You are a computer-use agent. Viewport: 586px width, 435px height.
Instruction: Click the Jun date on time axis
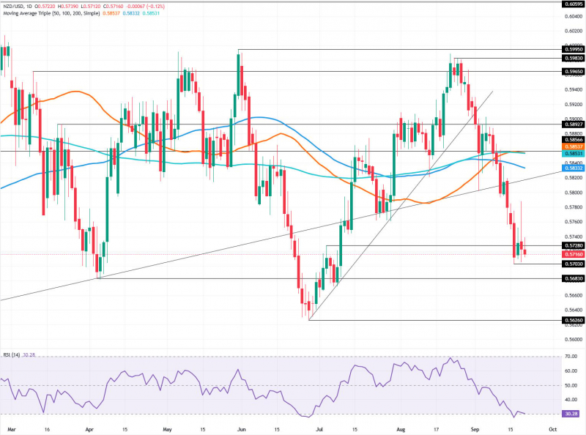242,429
